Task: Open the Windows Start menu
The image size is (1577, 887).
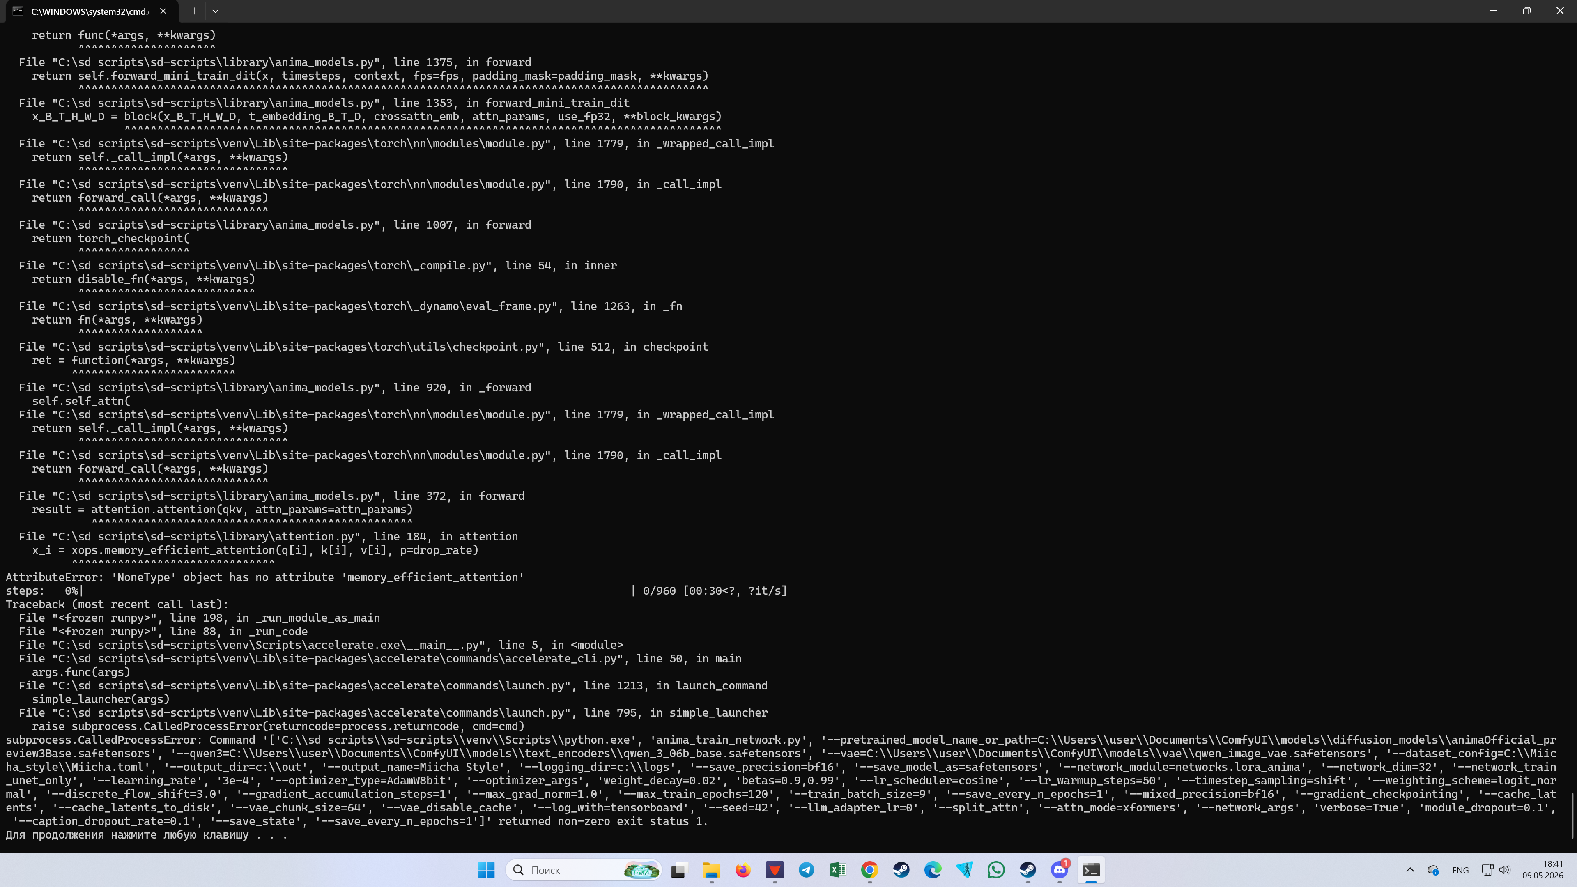Action: tap(486, 870)
